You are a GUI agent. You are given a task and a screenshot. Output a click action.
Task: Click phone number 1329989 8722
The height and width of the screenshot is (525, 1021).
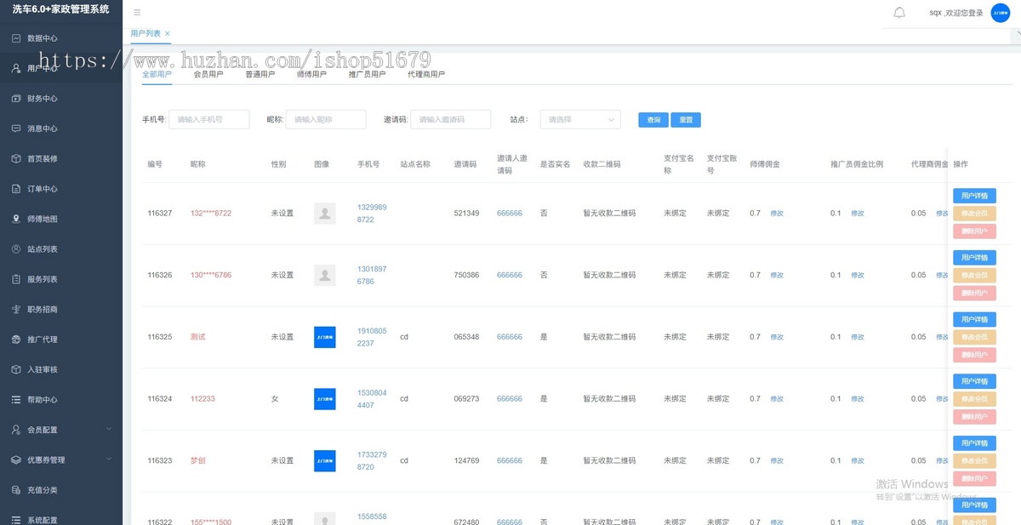tap(372, 214)
